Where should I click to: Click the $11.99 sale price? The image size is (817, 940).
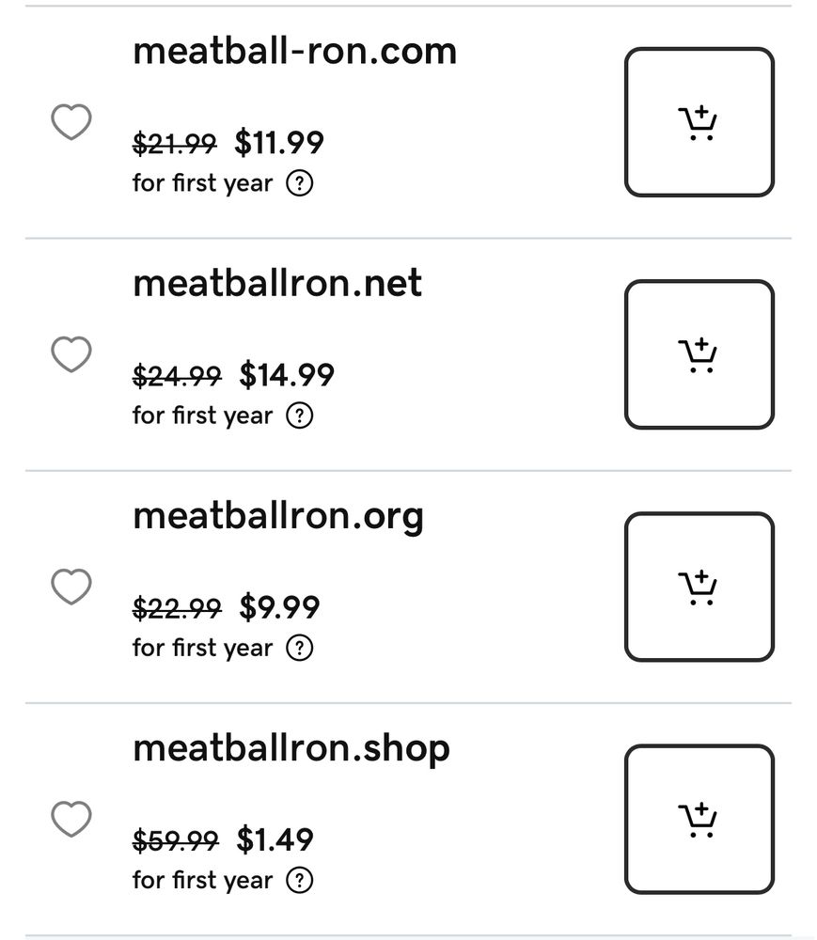coord(279,143)
